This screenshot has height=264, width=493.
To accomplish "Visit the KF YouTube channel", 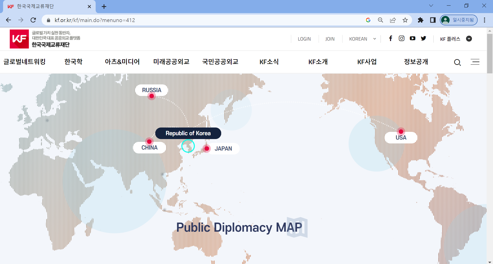I will (413, 38).
